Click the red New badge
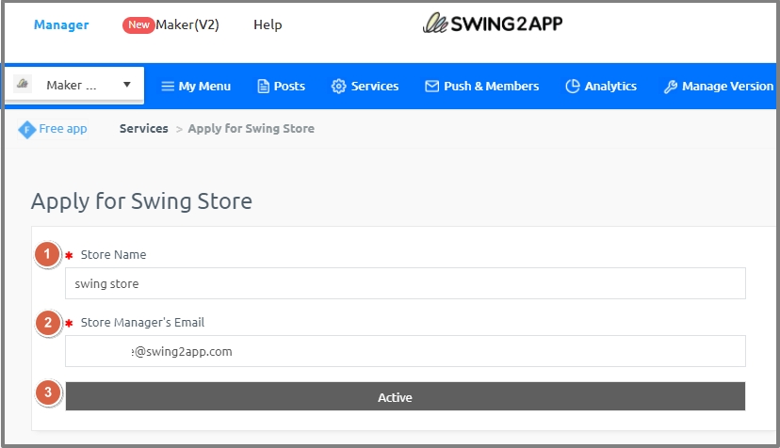Screen dimensions: 780x448 pyautogui.click(x=138, y=25)
